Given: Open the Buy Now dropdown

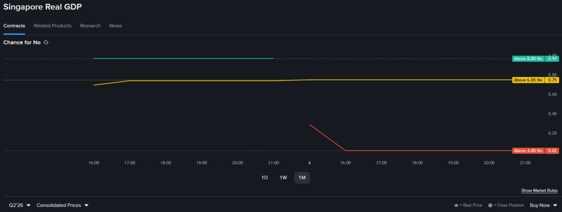Looking at the screenshot, I should [x=544, y=205].
